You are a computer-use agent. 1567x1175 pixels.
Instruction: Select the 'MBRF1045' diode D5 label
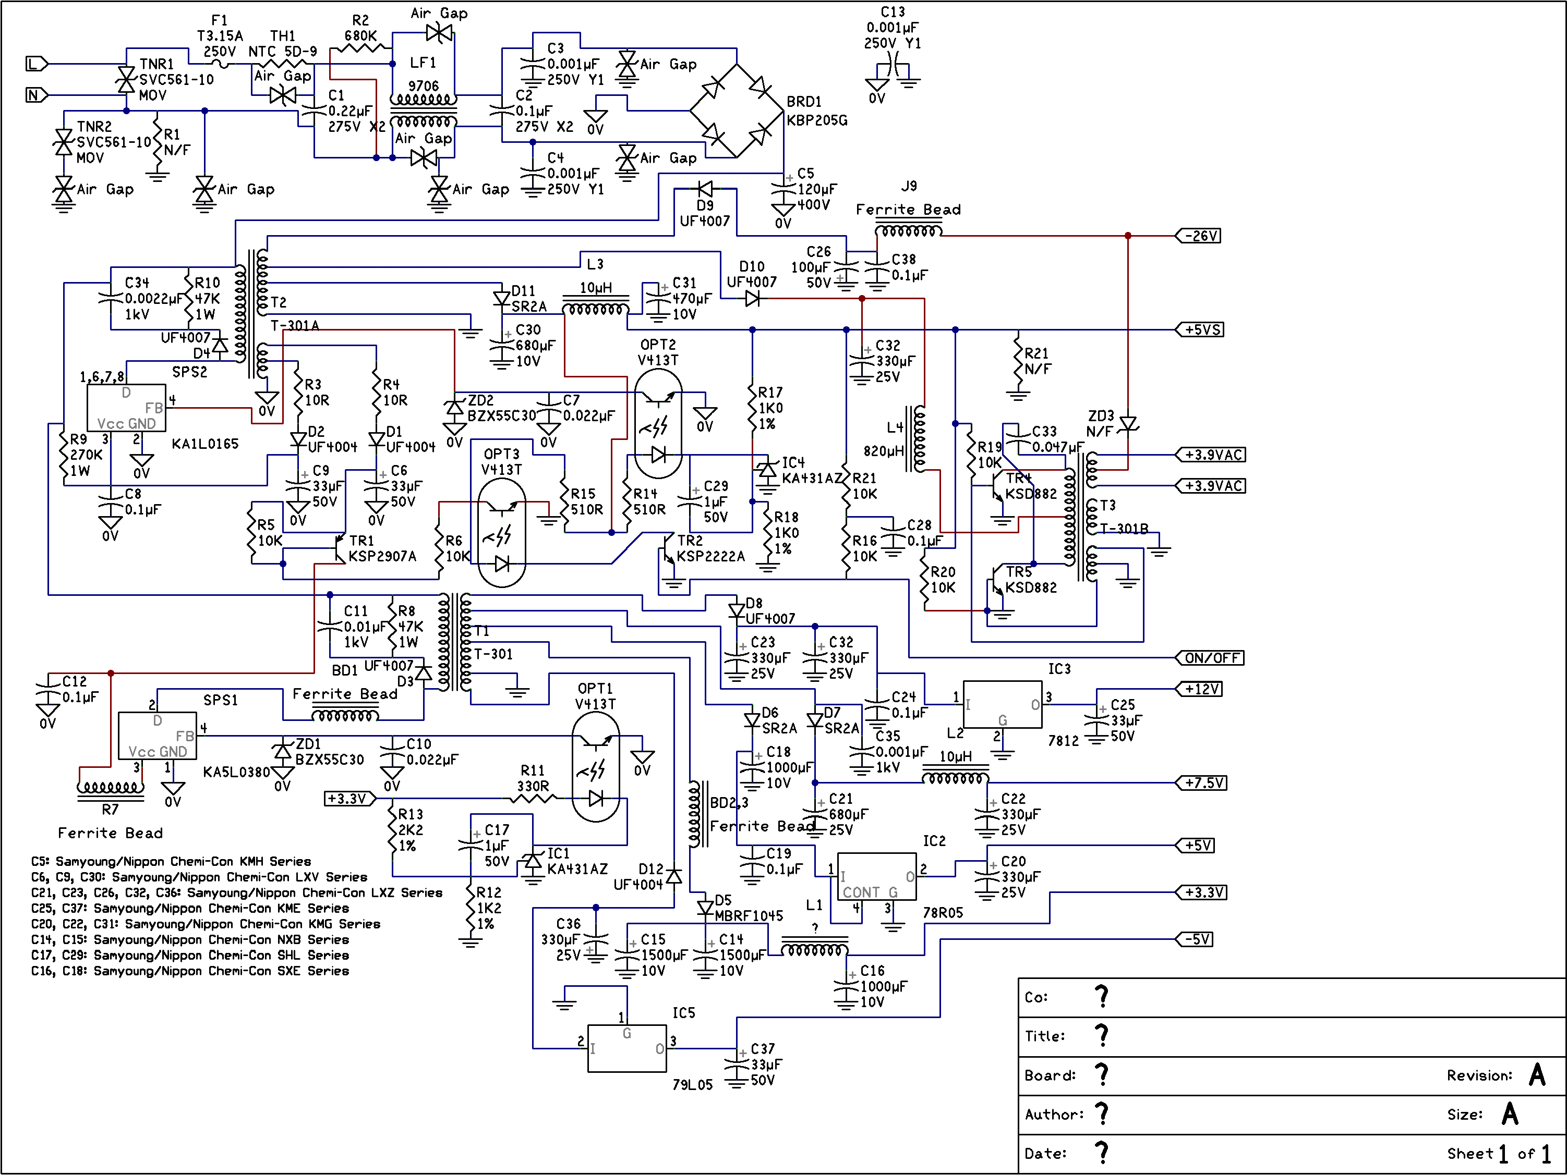(x=749, y=916)
